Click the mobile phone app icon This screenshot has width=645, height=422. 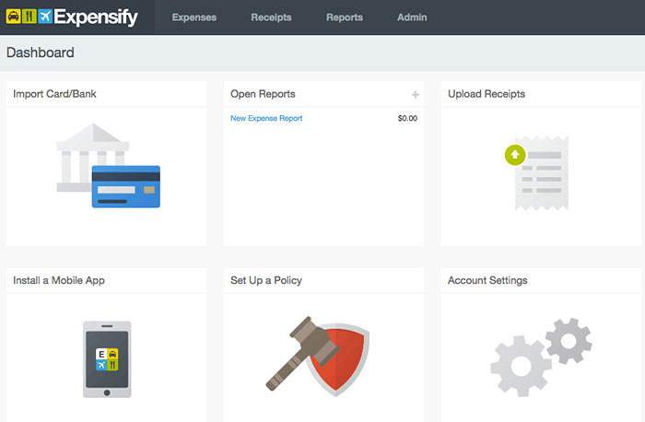(x=107, y=359)
